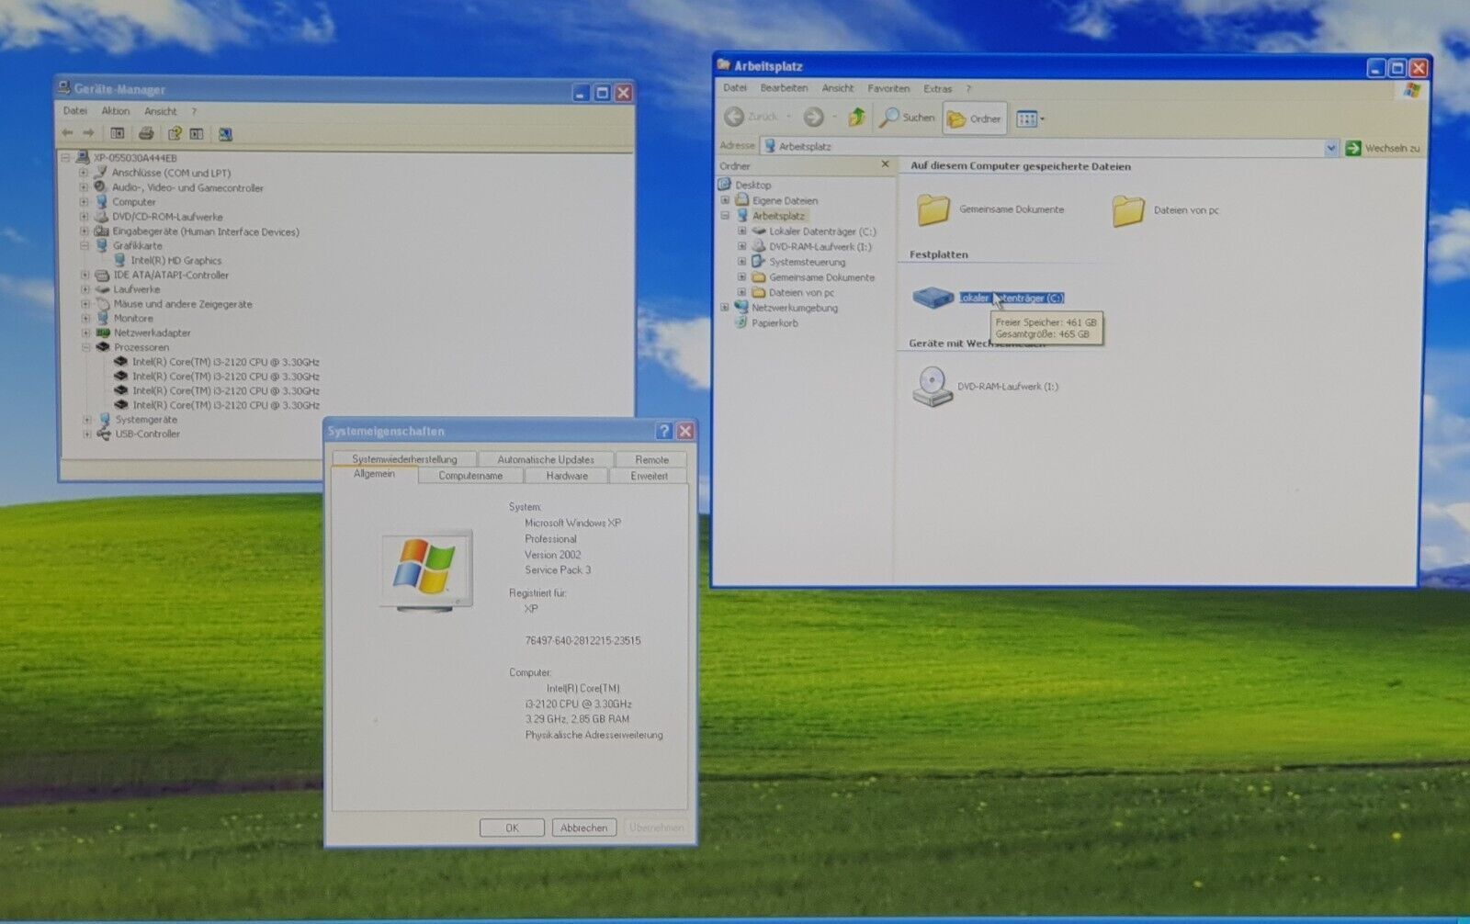Expand the USB-Controller tree node
The height and width of the screenshot is (924, 1470).
[x=87, y=434]
